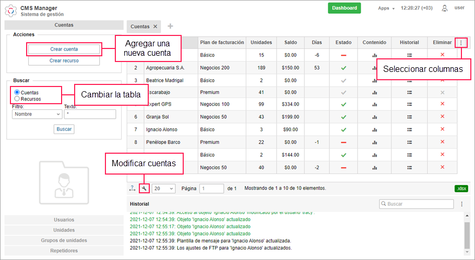475x260 pixels.
Task: Delete the Penélope Barco account
Action: coord(442,142)
